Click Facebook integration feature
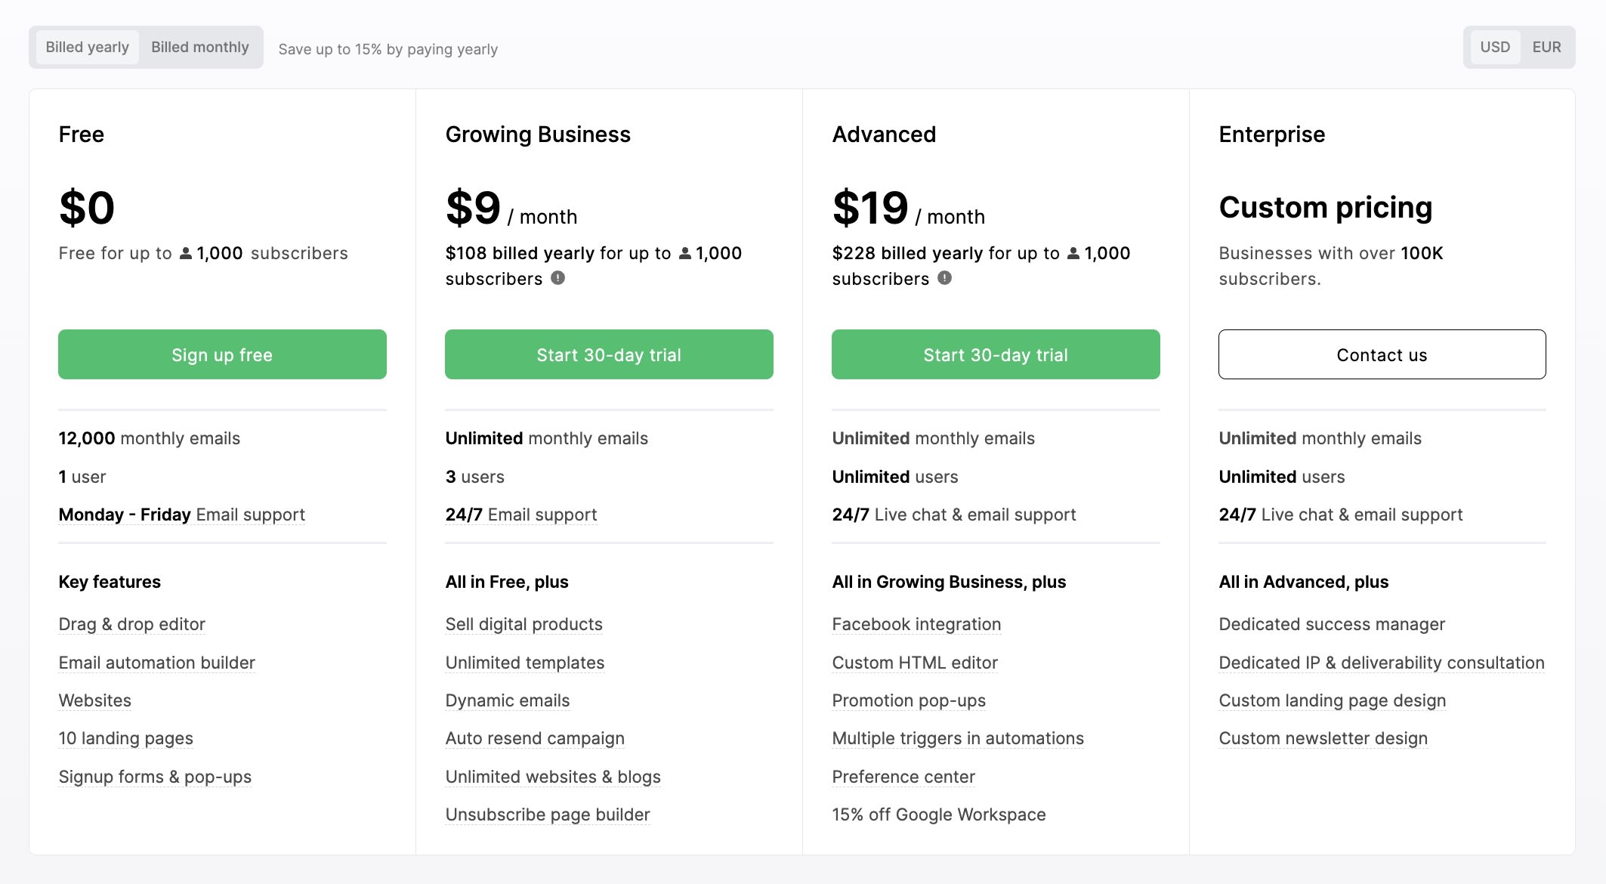This screenshot has height=884, width=1606. pyautogui.click(x=916, y=624)
